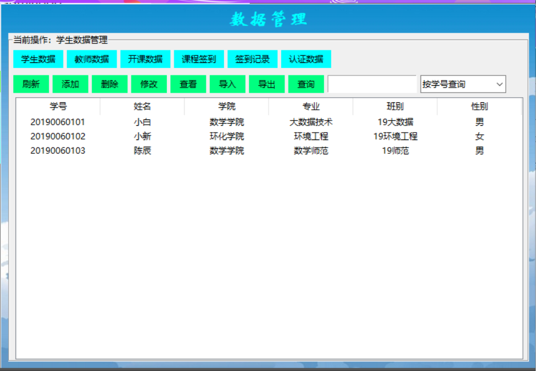Click the 添加 button
Screen dimensions: 536x371
coord(70,84)
